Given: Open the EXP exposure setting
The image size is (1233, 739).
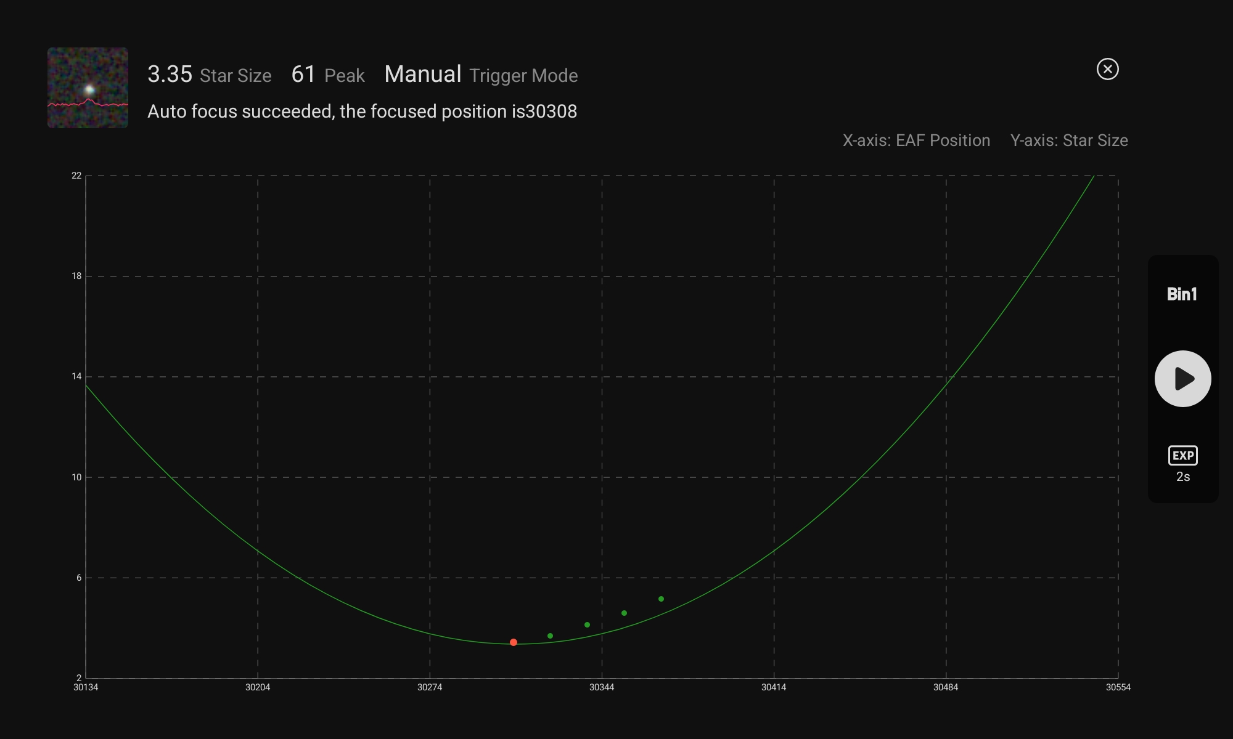Looking at the screenshot, I should point(1182,456).
